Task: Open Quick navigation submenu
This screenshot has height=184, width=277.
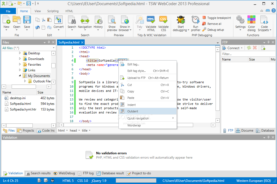Action: (x=148, y=118)
